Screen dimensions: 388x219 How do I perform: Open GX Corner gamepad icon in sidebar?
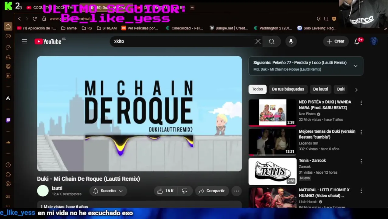tap(8, 36)
